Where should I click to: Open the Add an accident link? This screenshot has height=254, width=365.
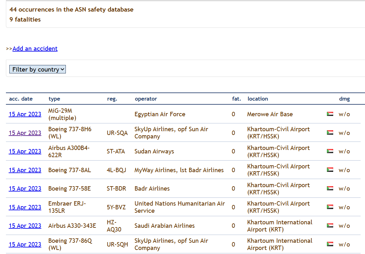[35, 48]
